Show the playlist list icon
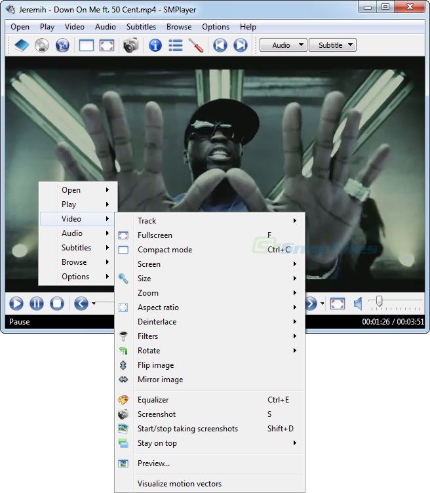 [176, 45]
